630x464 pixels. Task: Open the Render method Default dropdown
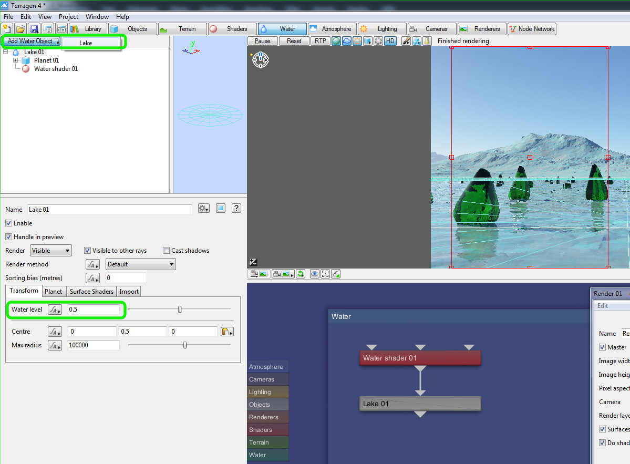click(141, 264)
